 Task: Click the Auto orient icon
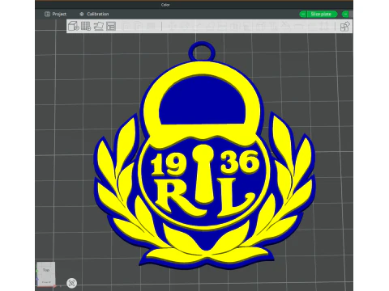click(99, 27)
